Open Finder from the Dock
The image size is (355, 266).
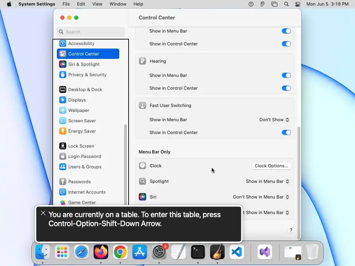43,252
